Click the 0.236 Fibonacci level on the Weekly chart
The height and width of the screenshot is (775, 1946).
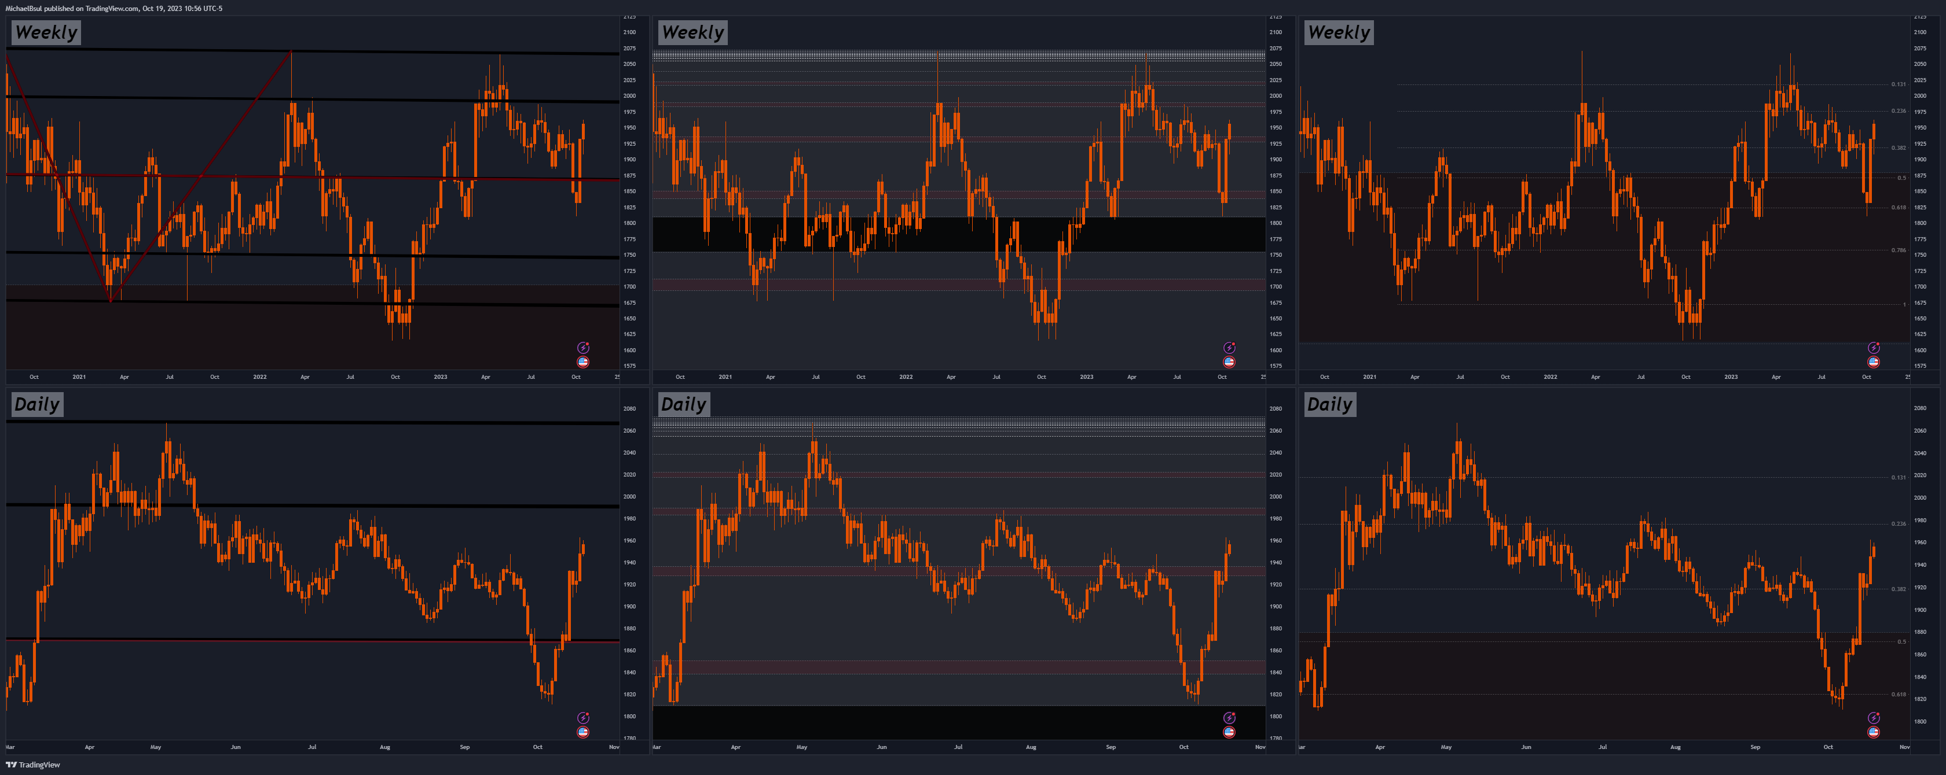click(1899, 111)
